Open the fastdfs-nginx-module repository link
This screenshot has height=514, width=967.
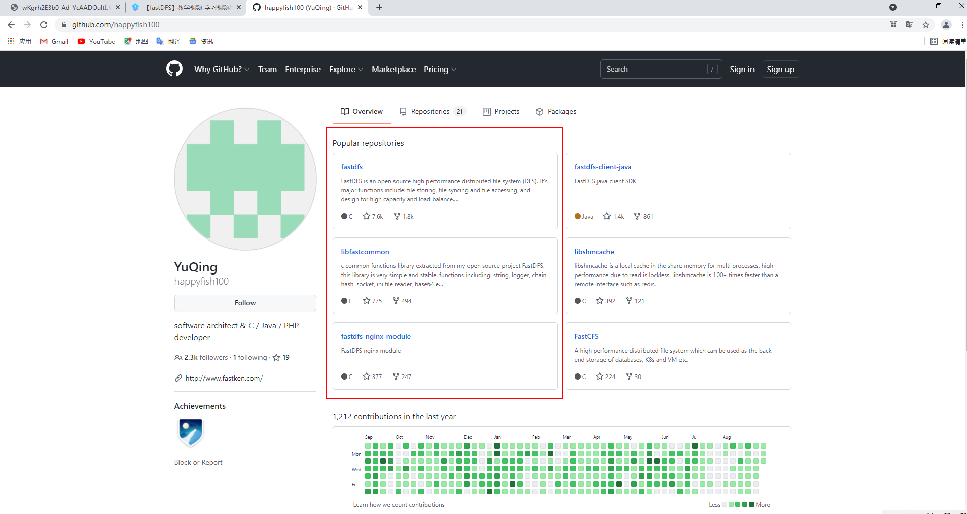376,336
